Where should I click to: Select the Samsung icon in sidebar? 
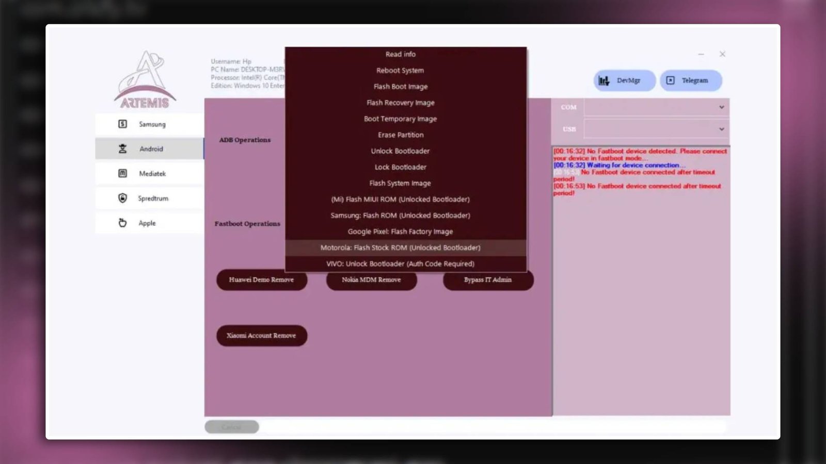pos(122,124)
